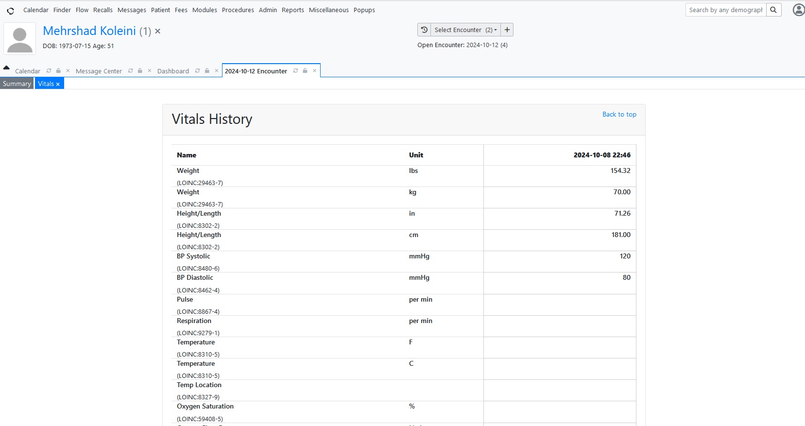Click the Mehrshad Koleini patient name link

89,31
